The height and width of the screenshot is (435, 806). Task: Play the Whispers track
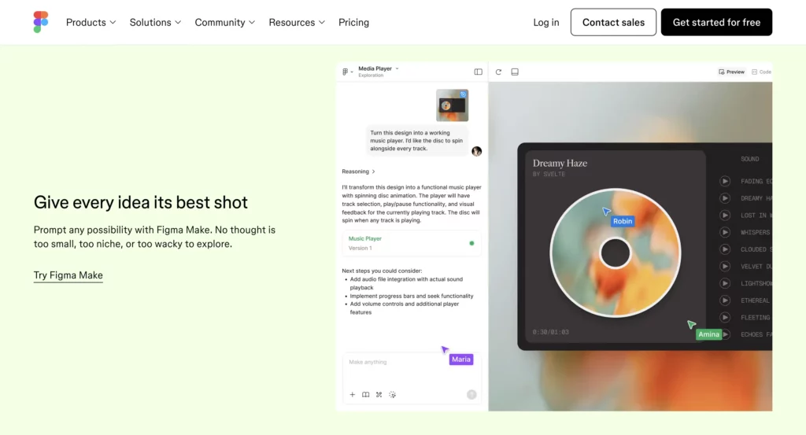725,232
